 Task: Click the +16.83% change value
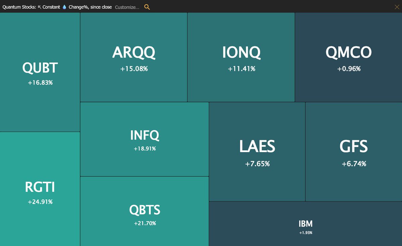tap(40, 83)
